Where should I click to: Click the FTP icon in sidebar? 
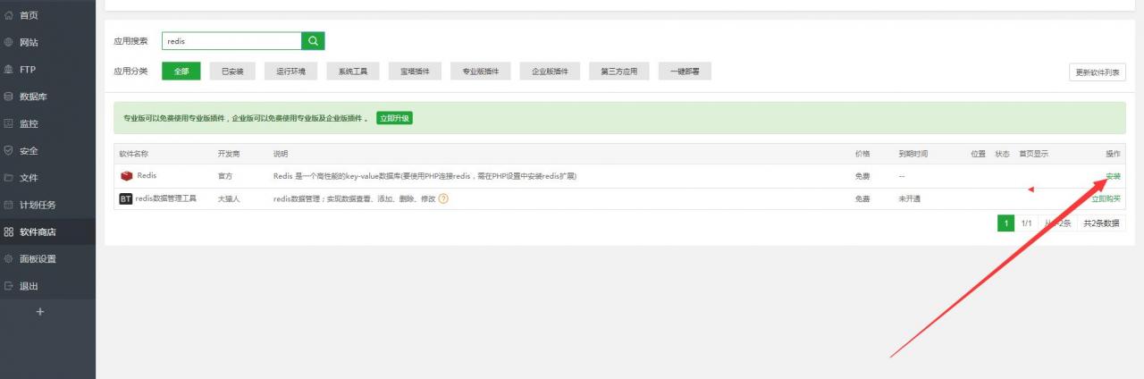click(9, 69)
